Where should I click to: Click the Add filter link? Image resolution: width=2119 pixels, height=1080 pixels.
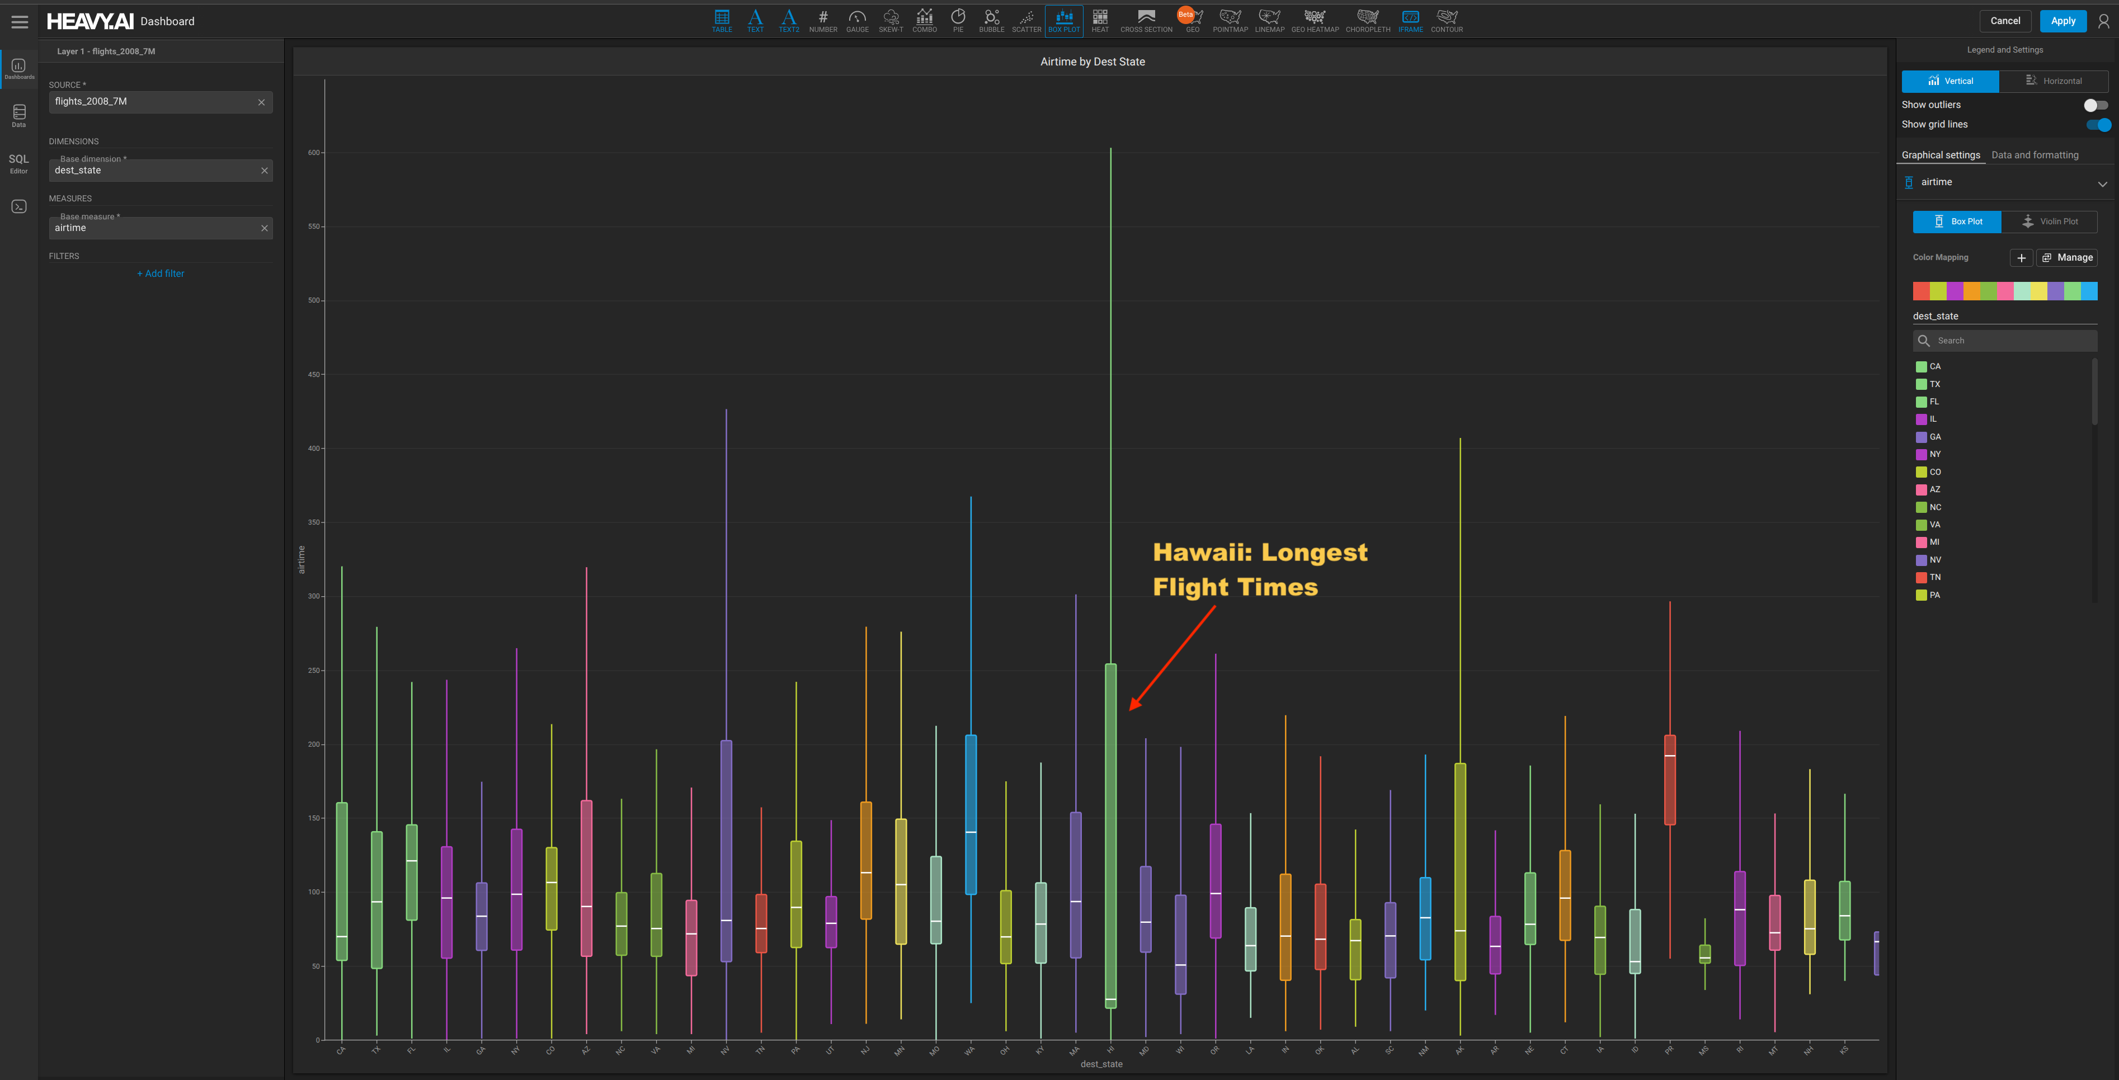click(161, 274)
